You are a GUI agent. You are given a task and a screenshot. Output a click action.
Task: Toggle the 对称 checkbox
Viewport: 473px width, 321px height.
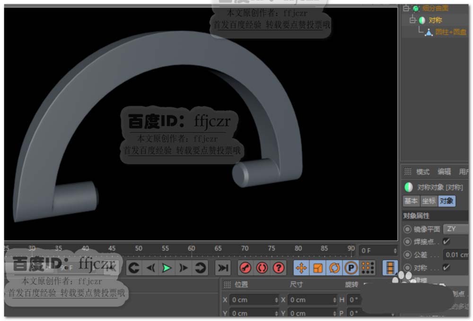click(446, 268)
